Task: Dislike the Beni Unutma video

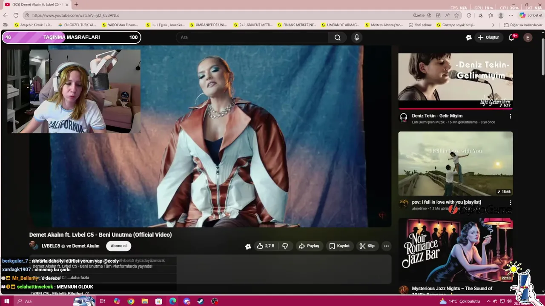Action: tap(285, 246)
